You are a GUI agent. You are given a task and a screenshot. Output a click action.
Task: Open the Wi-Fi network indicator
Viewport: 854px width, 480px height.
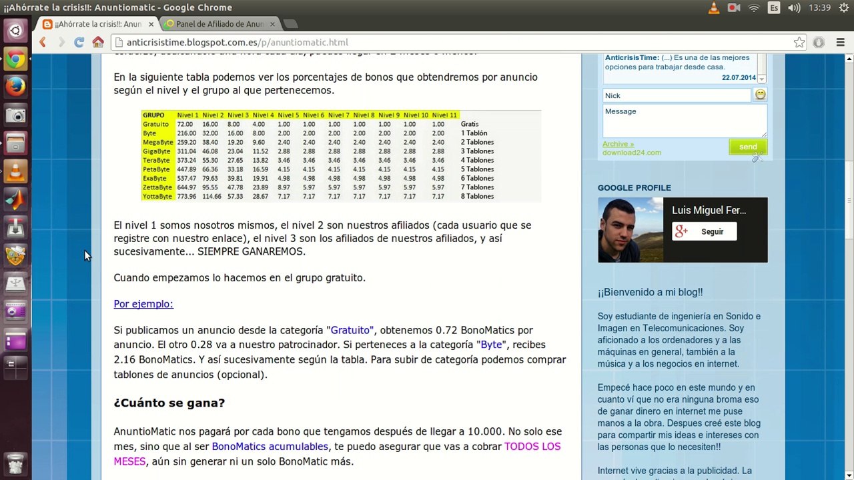pyautogui.click(x=754, y=8)
